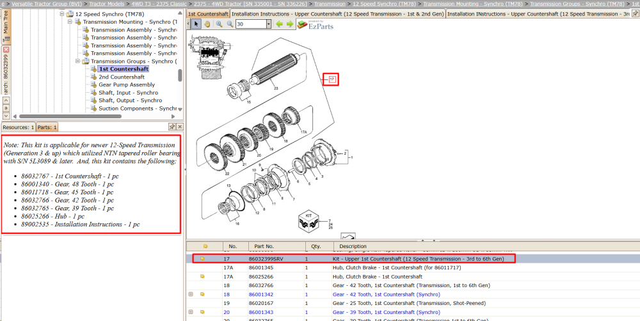
Task: Click the Shaft, Input - Synchro page icon
Action: click(94, 93)
